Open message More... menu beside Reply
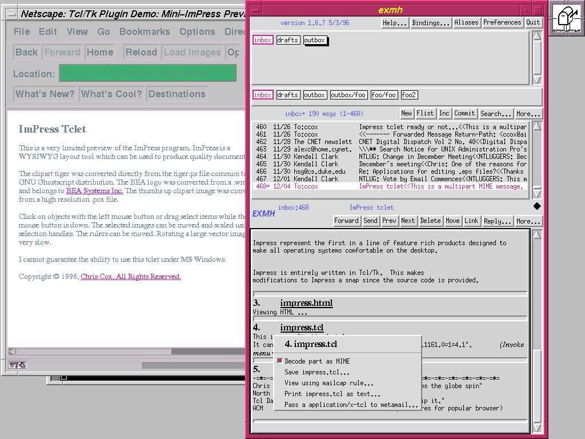Image resolution: width=585 pixels, height=439 pixels. click(x=528, y=221)
